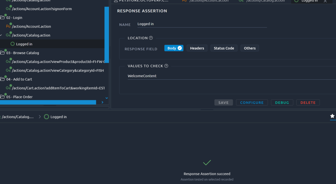Click the Debug button
The width and height of the screenshot is (336, 184).
[x=282, y=103]
